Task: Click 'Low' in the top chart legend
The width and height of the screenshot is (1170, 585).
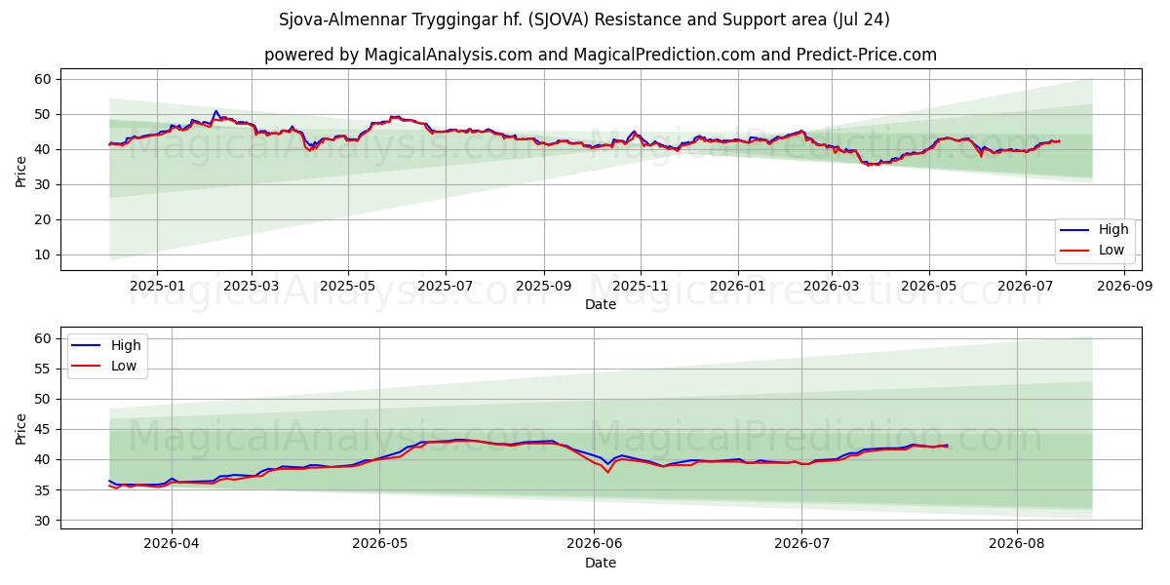Action: [x=1111, y=251]
